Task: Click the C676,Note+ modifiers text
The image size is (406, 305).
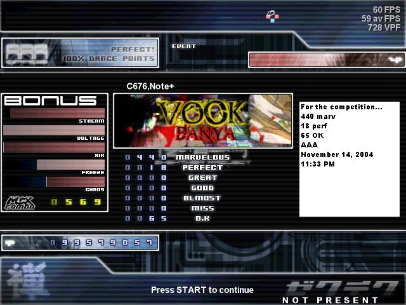Action: [x=150, y=86]
